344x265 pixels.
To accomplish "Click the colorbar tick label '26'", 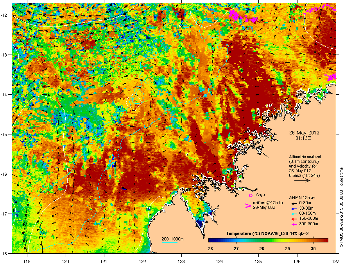I will pyautogui.click(x=210, y=249).
